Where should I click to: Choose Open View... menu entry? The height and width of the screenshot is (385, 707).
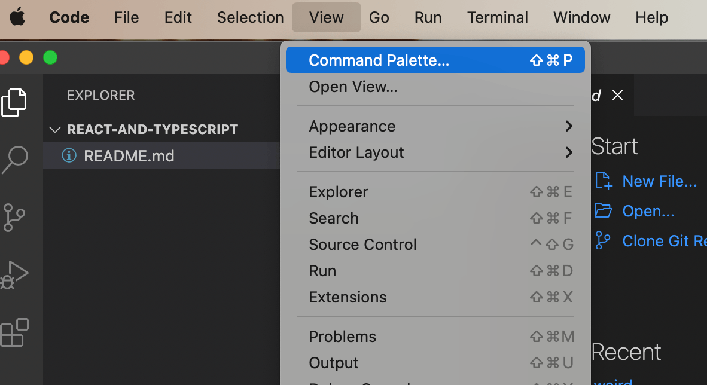(435, 87)
